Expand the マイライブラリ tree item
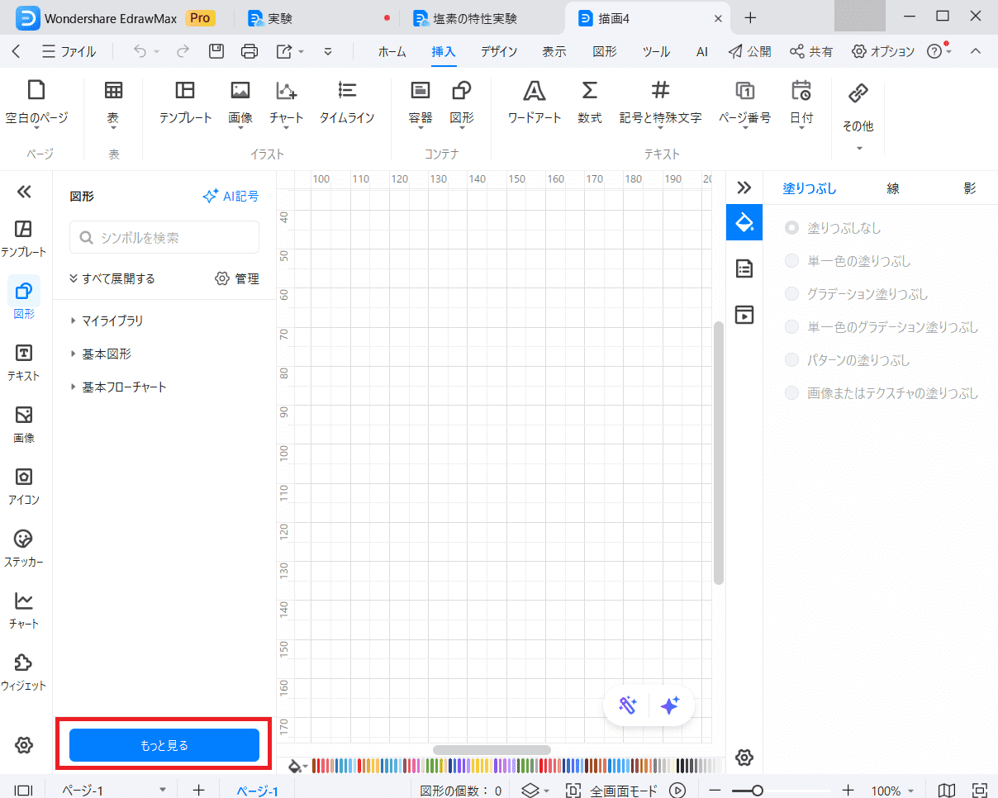998x798 pixels. coord(112,321)
